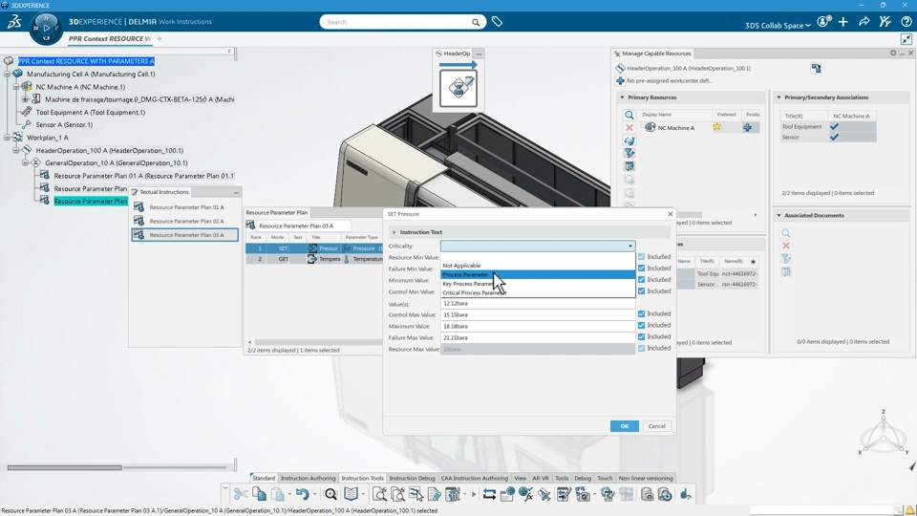Uncheck Included for Control Max Value
This screenshot has height=516, width=917.
[642, 313]
